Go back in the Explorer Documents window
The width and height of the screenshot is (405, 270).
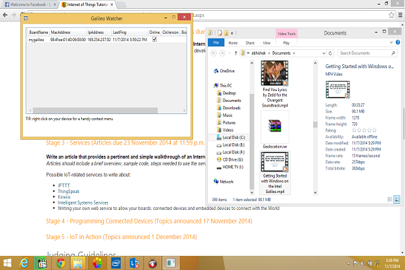(x=213, y=53)
